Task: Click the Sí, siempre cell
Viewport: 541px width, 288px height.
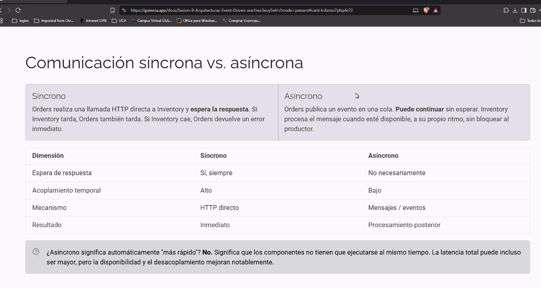Action: click(216, 173)
